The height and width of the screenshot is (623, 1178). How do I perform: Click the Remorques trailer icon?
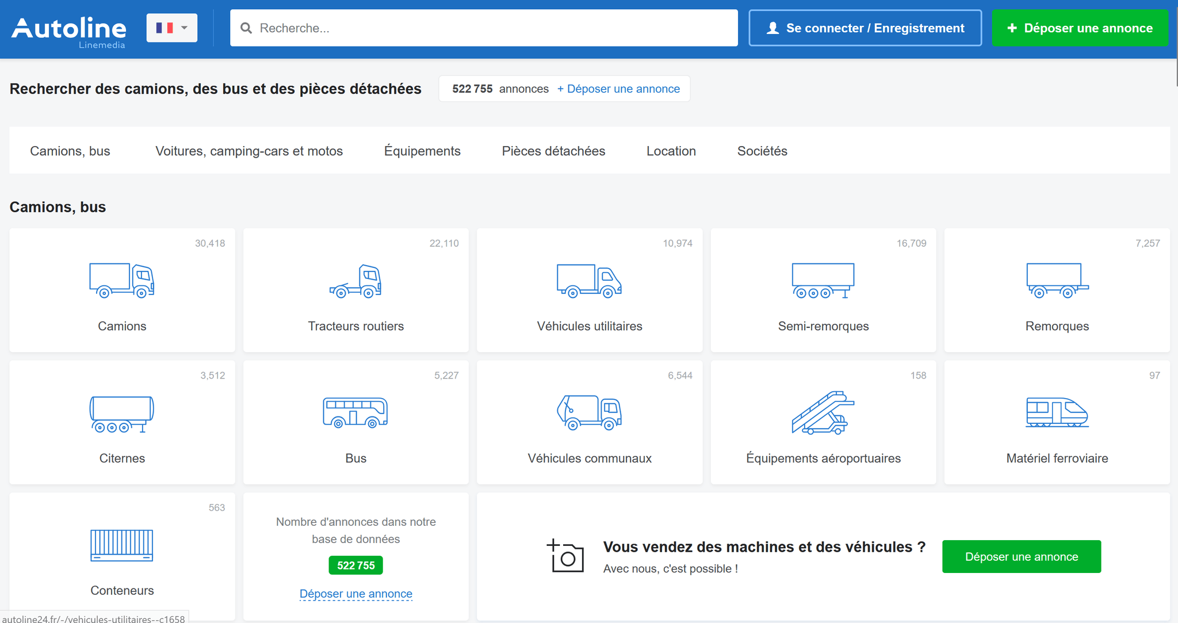point(1057,280)
